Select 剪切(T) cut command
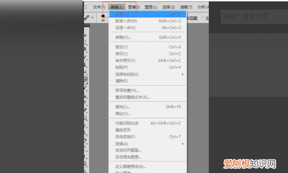Viewport: 288px width, 173px height. pyautogui.click(x=148, y=47)
